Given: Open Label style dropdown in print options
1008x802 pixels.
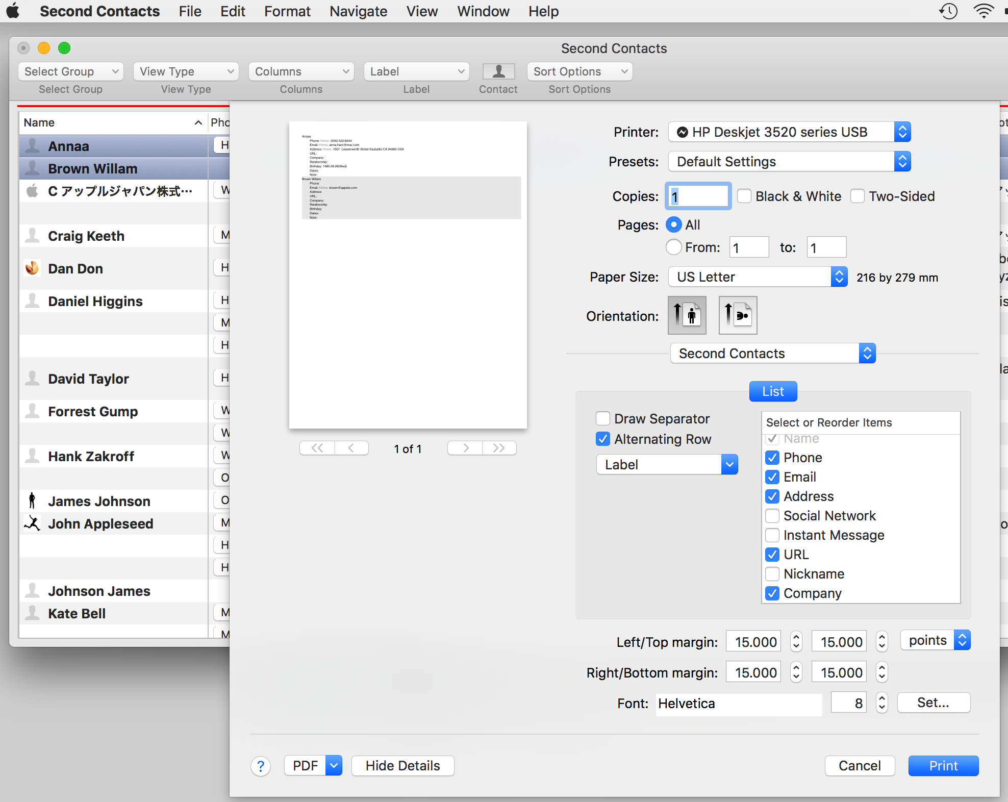Looking at the screenshot, I should point(667,464).
